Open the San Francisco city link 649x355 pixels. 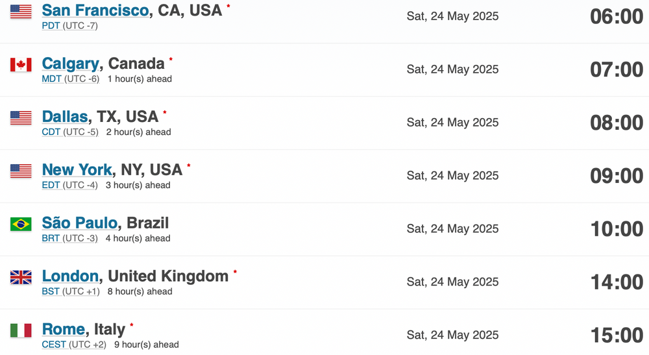click(x=95, y=10)
